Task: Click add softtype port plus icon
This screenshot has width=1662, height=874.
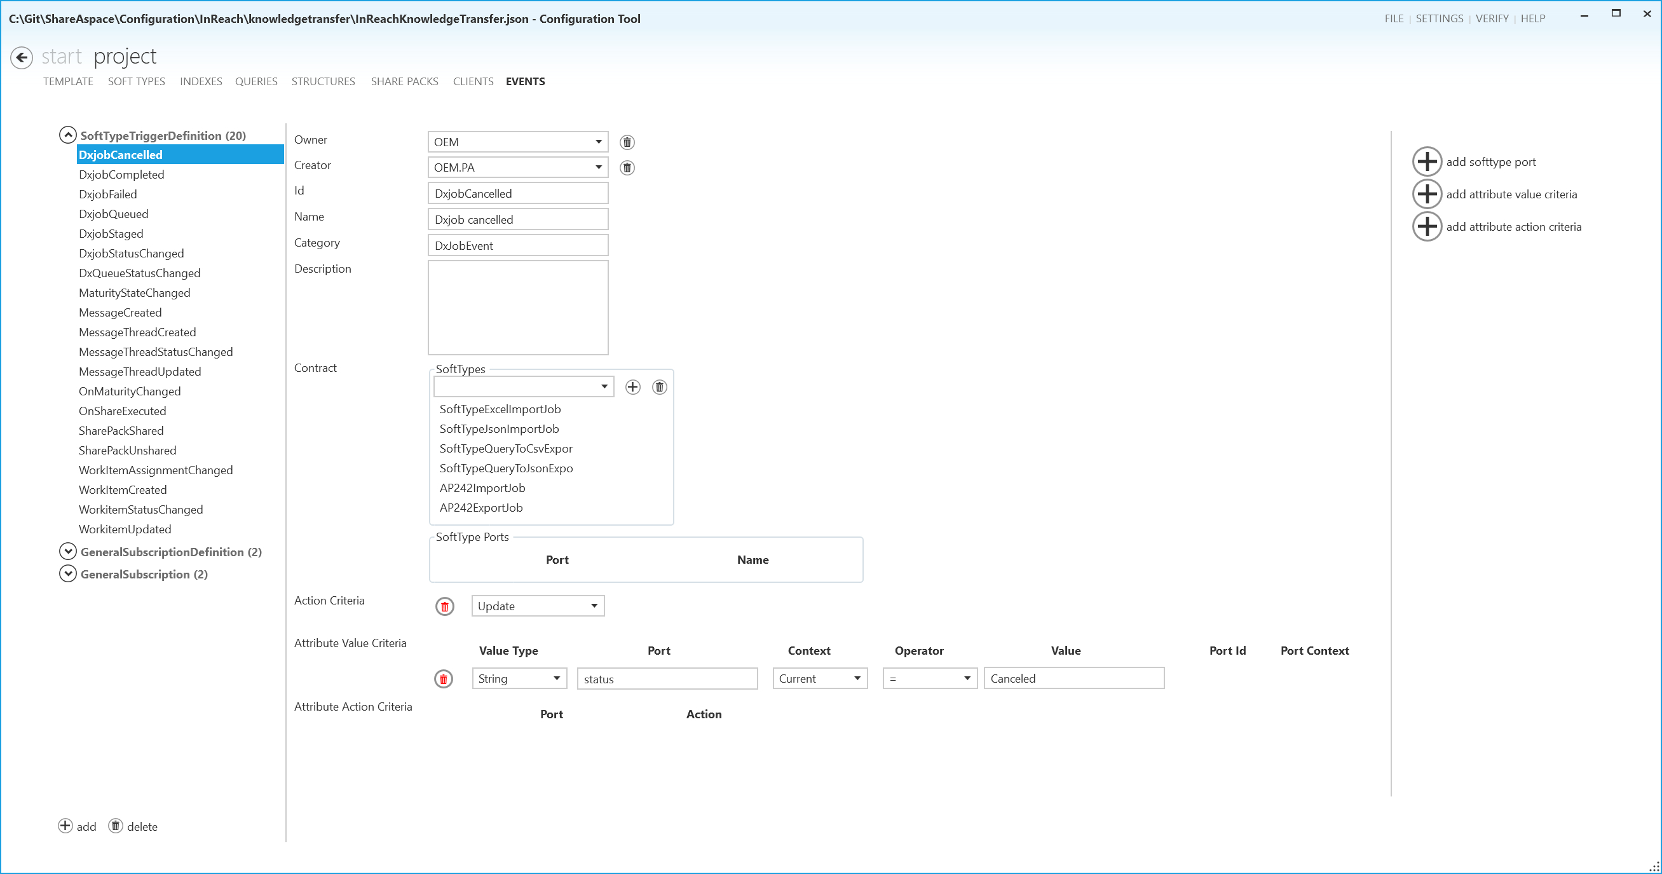Action: tap(1426, 161)
